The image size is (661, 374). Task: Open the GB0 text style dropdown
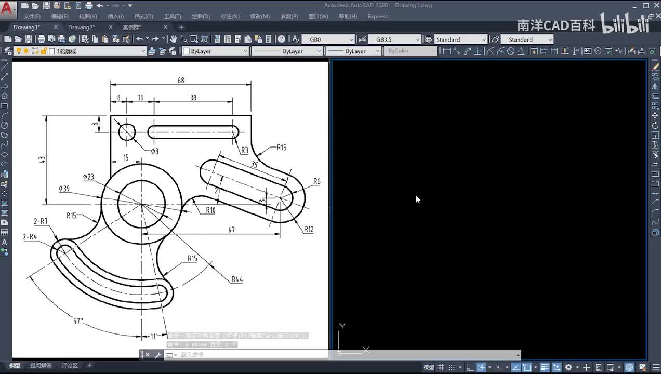click(328, 39)
